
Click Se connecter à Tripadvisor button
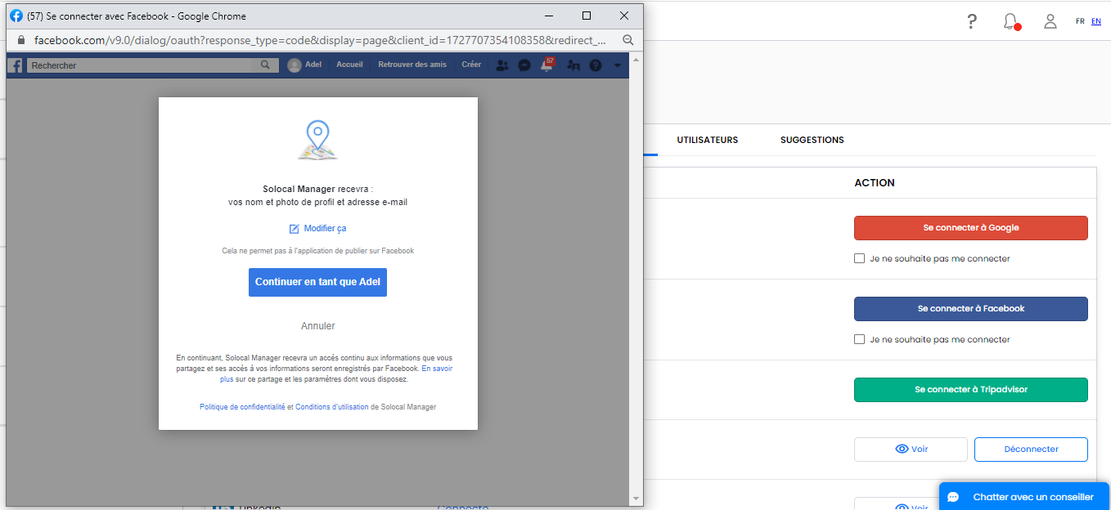(x=970, y=390)
